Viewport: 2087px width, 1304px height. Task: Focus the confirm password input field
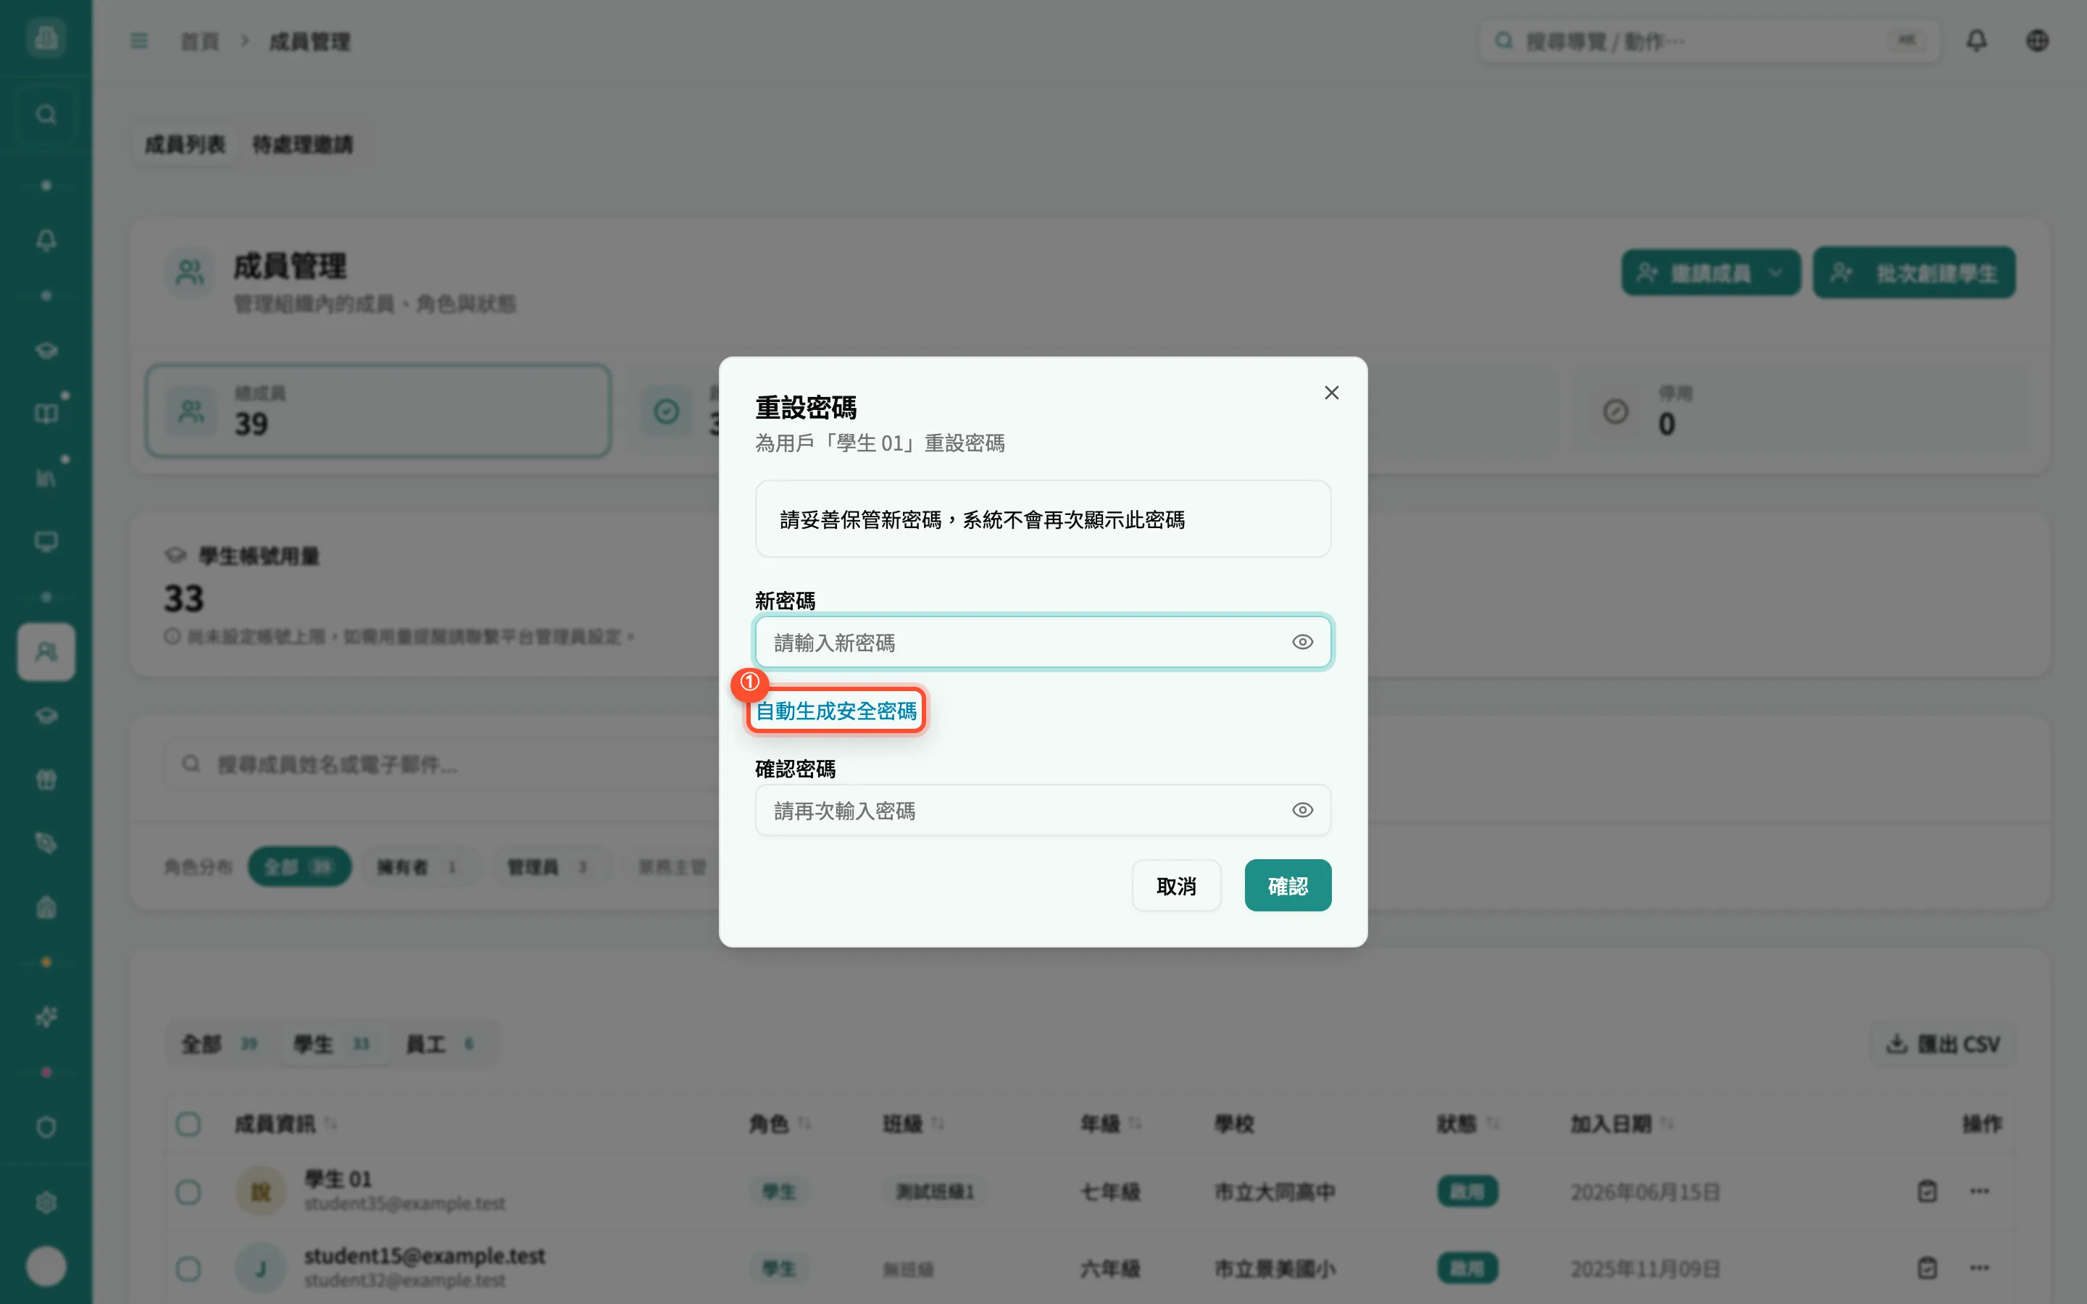tap(1043, 810)
